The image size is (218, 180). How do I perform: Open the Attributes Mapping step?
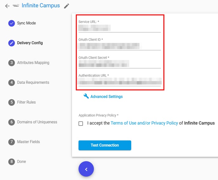[x=33, y=63]
